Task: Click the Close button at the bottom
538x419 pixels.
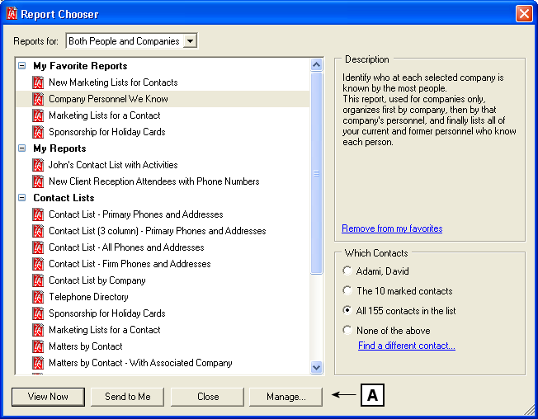Action: (x=208, y=397)
